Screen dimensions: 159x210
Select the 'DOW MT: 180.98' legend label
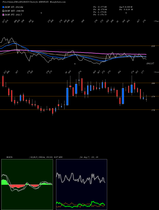[14, 11]
